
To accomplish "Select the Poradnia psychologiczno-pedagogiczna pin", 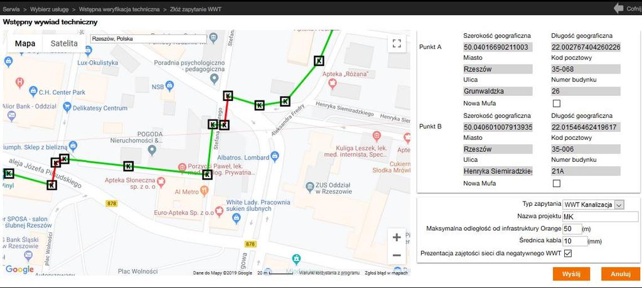I will click(213, 78).
